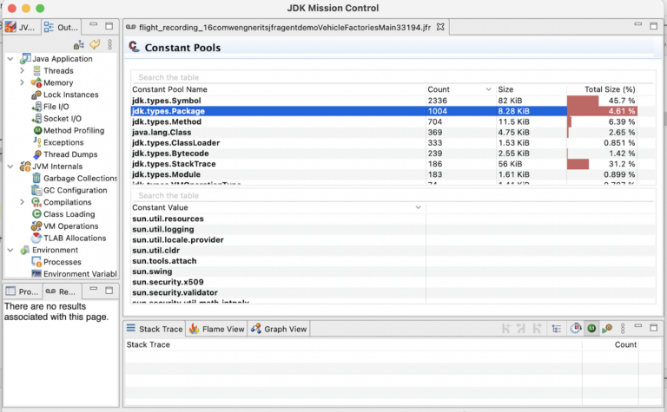667x412 pixels.
Task: Select the Environment page in the tree
Action: 55,250
